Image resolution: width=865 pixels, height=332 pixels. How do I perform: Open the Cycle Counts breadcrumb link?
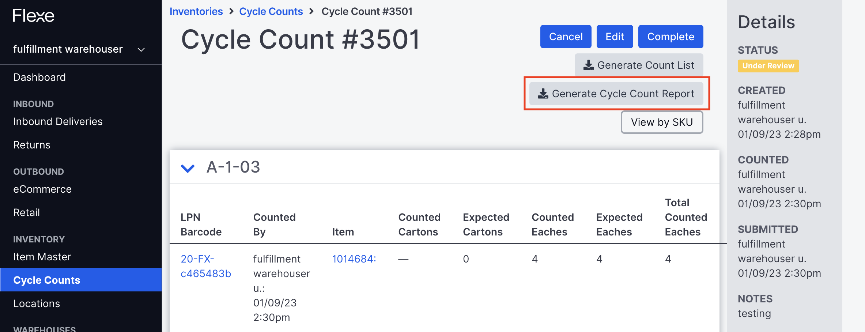[271, 11]
